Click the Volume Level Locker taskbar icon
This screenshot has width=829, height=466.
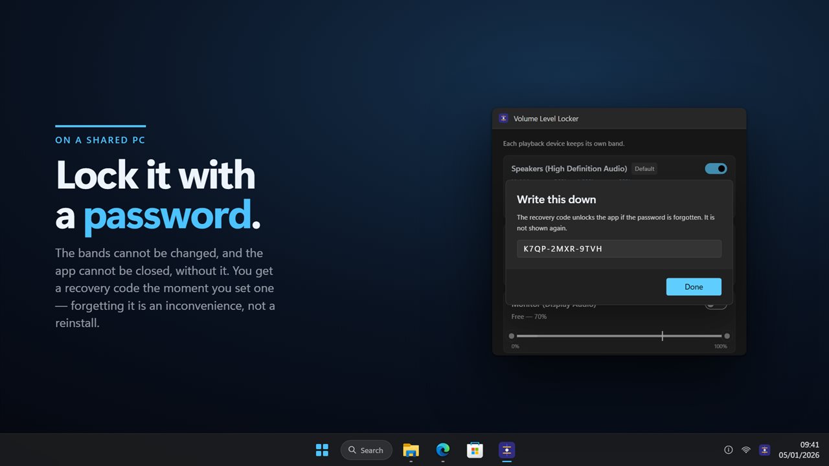click(507, 450)
